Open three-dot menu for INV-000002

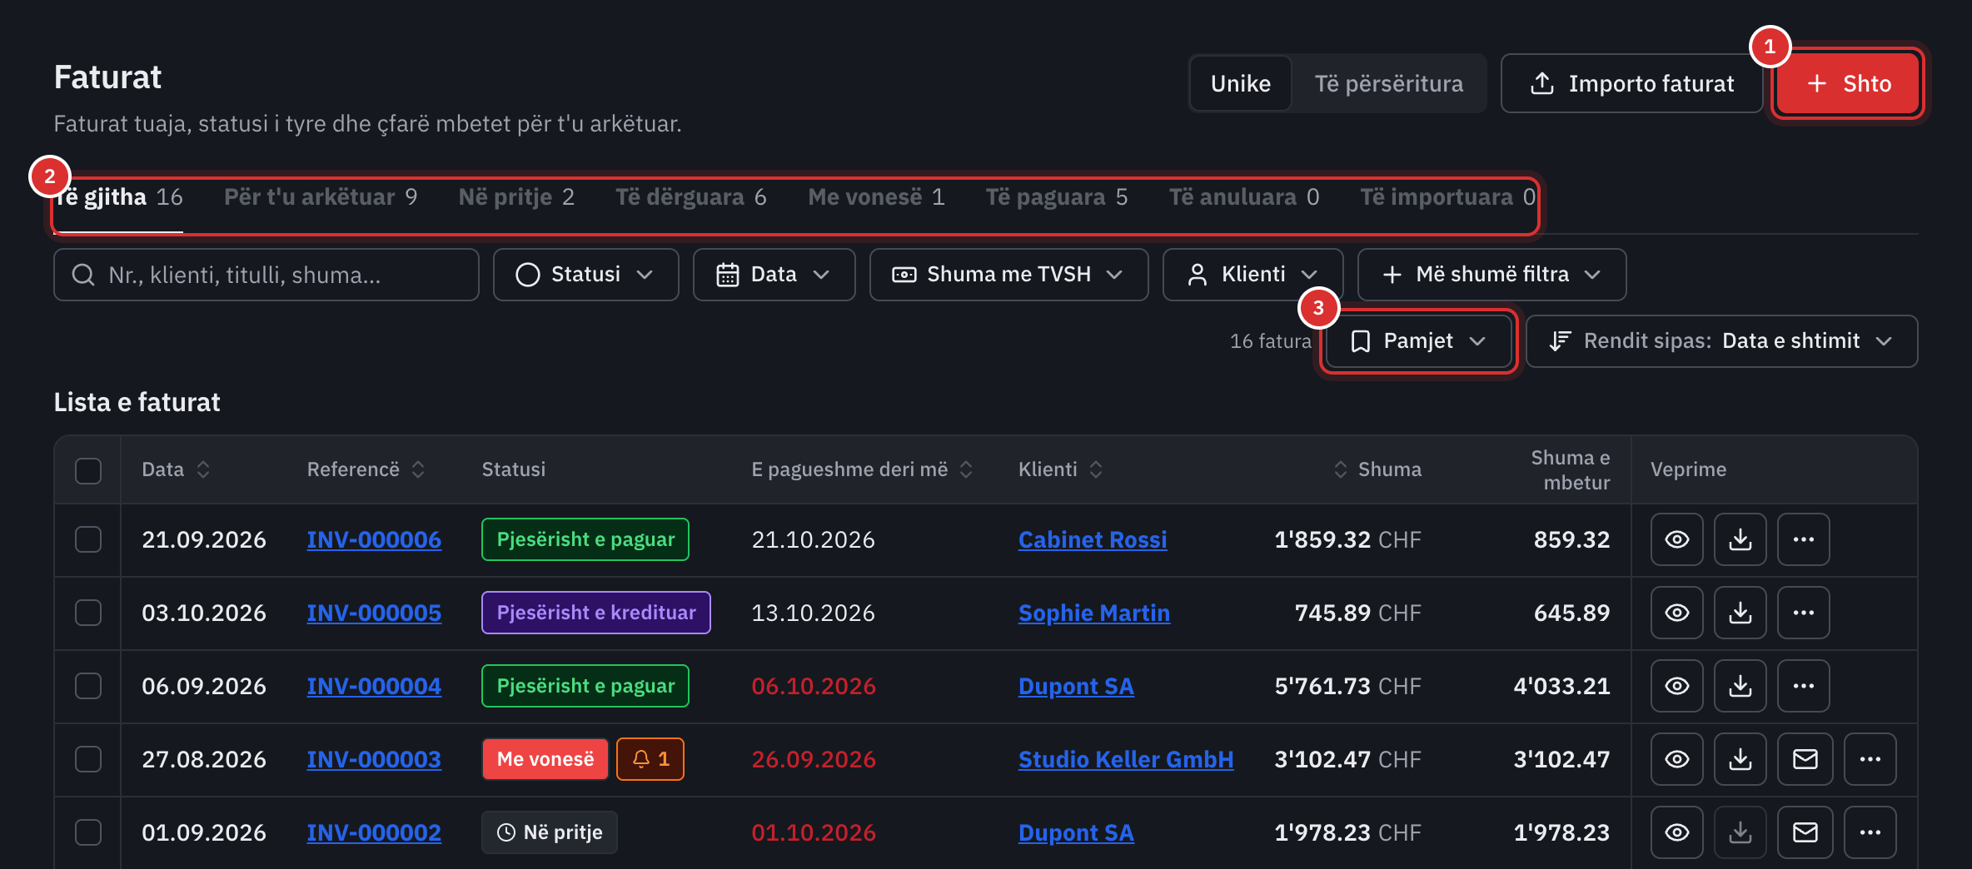click(x=1870, y=832)
